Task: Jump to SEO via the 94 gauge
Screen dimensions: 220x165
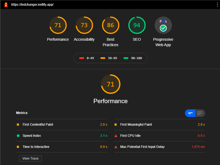Action: (137, 25)
